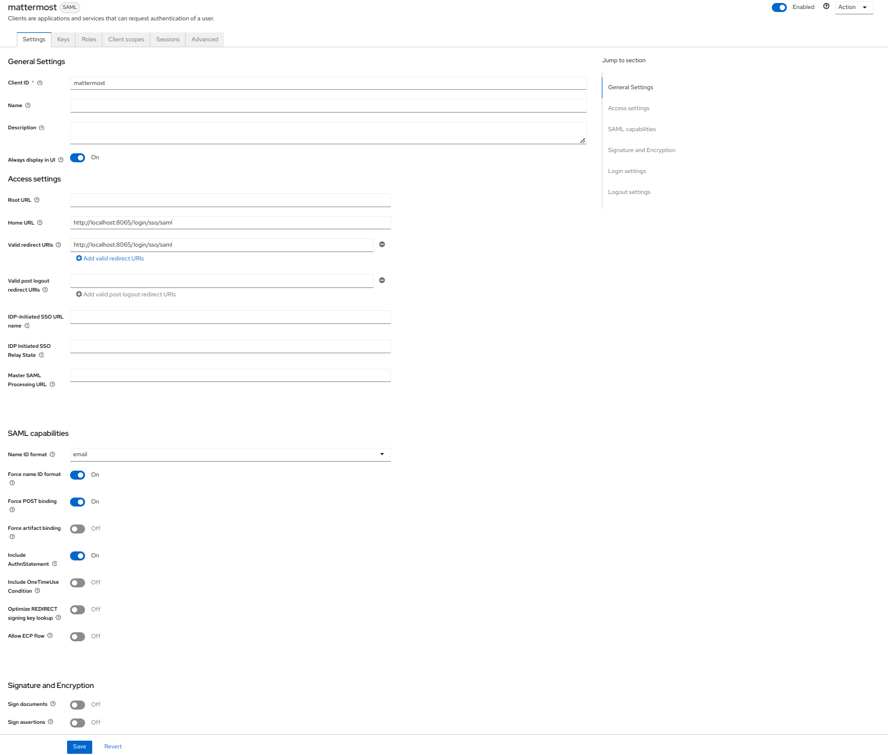Image resolution: width=888 pixels, height=755 pixels.
Task: Click the help icon next to Force POST binding
Action: tap(12, 510)
